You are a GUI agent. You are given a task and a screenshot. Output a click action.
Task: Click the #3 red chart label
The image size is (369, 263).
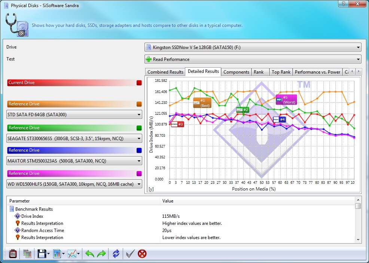177,124
